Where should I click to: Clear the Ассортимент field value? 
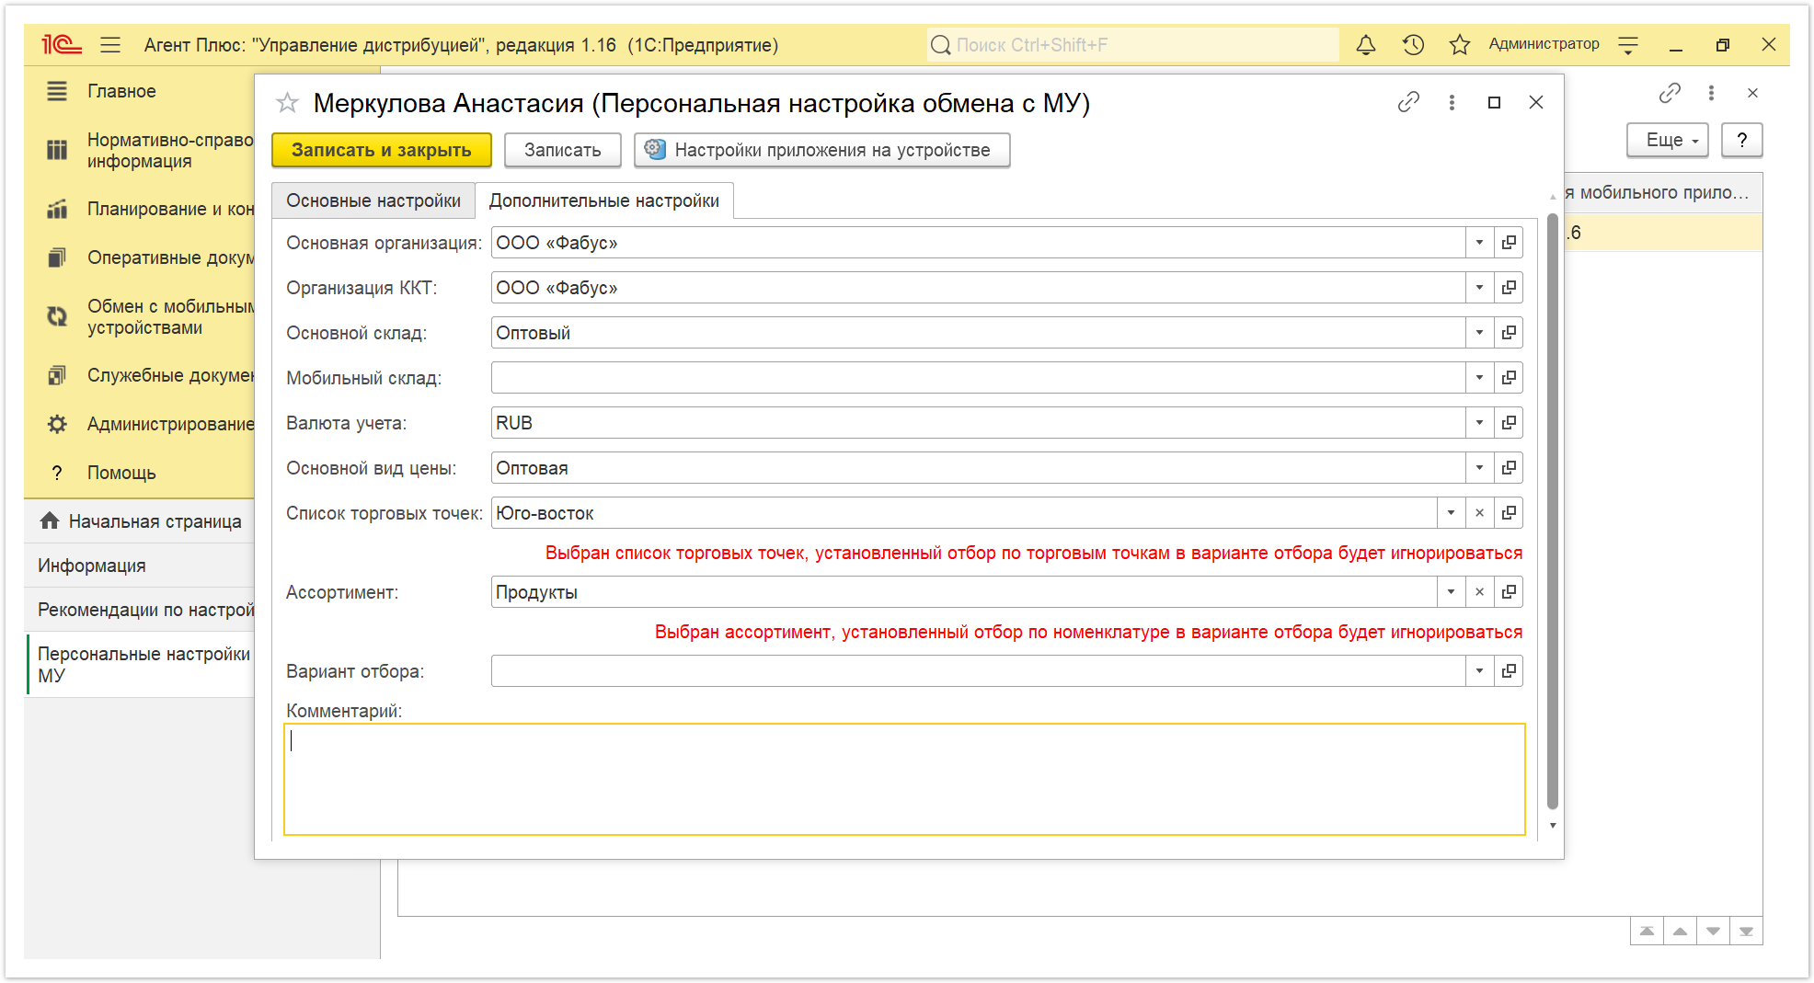1479,592
